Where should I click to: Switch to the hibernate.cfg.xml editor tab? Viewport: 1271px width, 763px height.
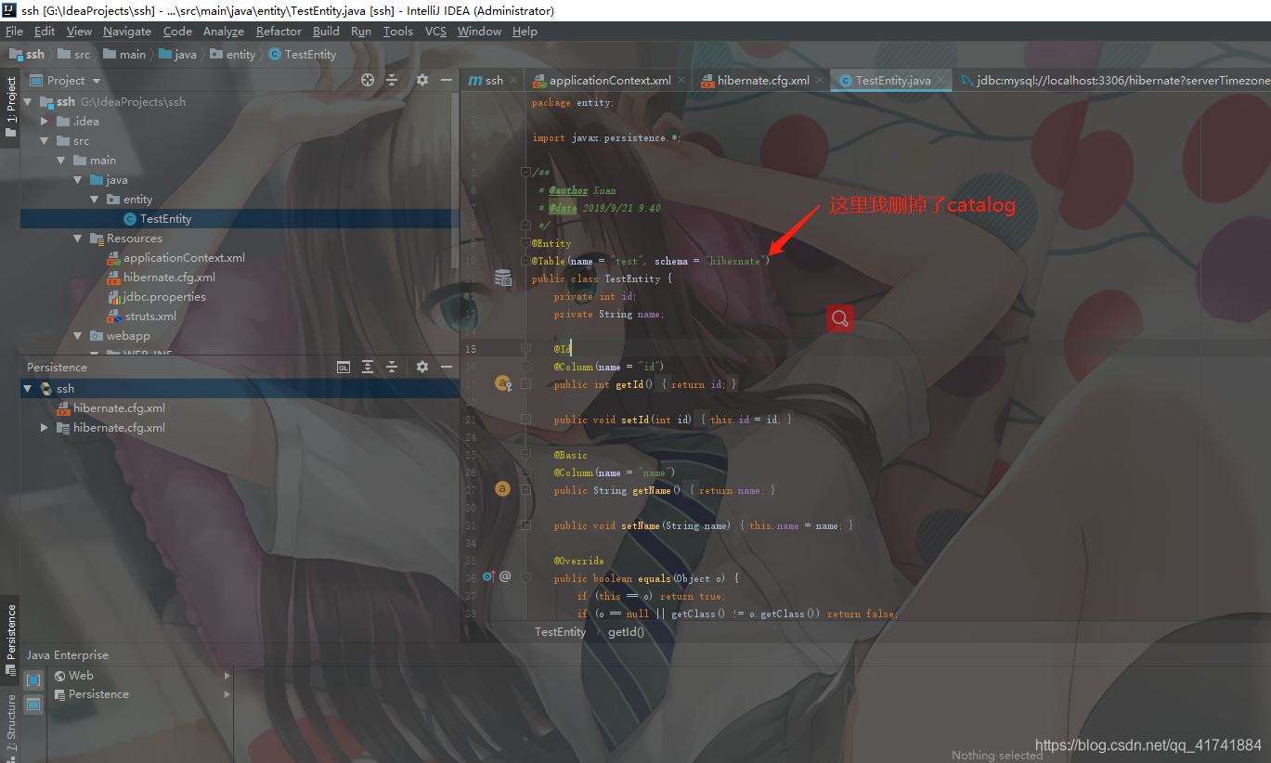pyautogui.click(x=763, y=81)
